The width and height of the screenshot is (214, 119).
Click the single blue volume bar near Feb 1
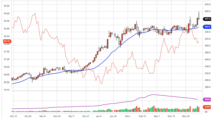click(x=134, y=110)
